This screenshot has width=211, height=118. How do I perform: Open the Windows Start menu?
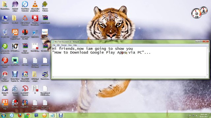pos(4,115)
